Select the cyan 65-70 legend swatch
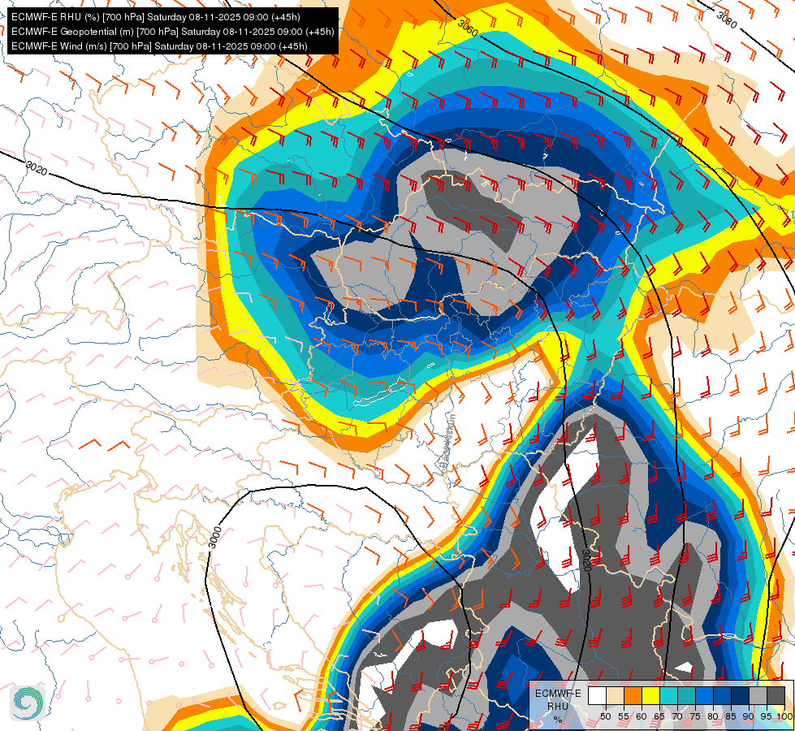This screenshot has height=731, width=795. (668, 695)
